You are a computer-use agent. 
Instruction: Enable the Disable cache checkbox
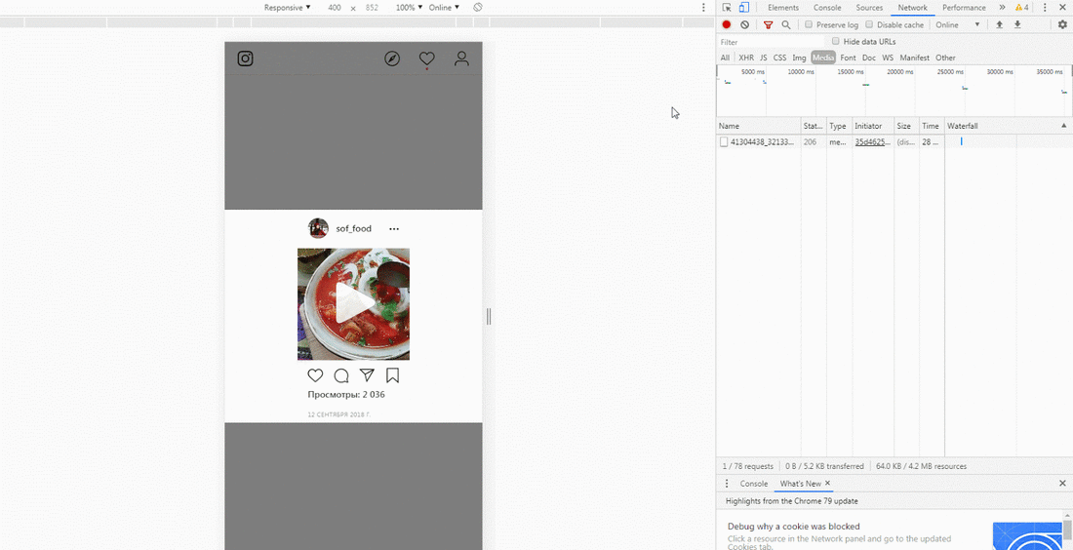870,24
